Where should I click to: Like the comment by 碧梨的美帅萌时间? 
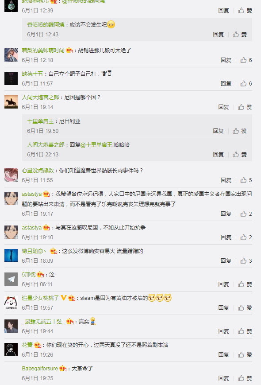coord(246,60)
